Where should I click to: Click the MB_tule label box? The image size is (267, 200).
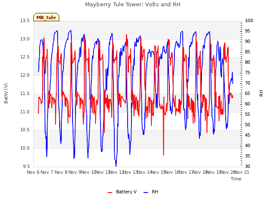tap(46, 17)
